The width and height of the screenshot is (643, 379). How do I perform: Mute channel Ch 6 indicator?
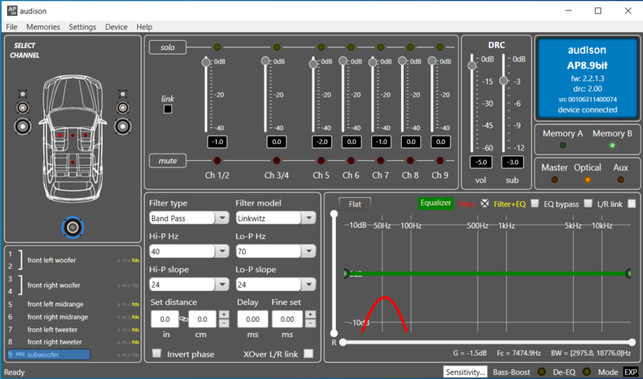click(x=350, y=161)
